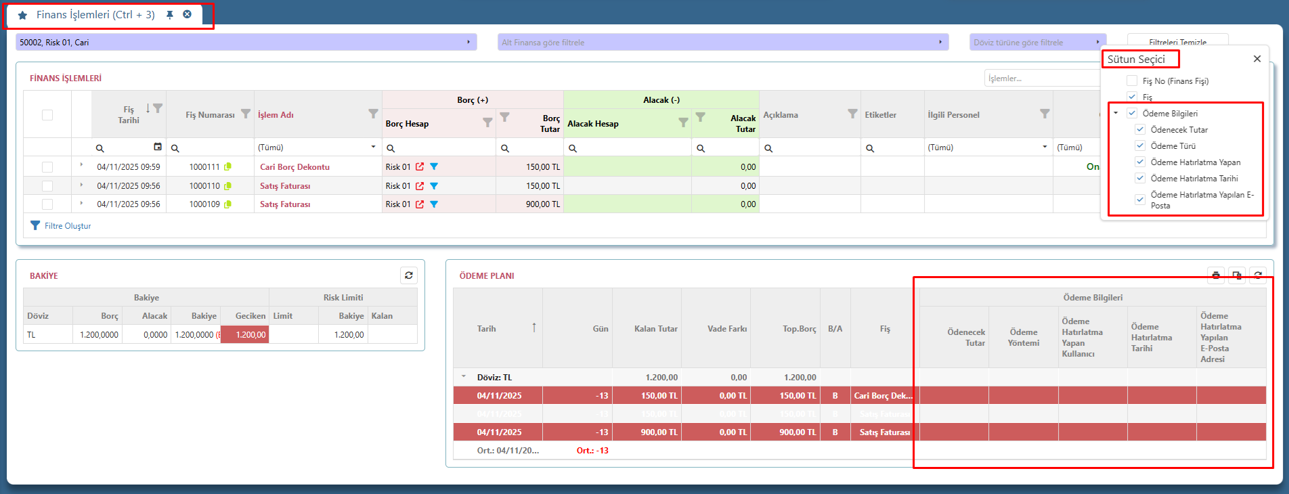The width and height of the screenshot is (1289, 494).
Task: Click the İşlemler search field
Action: point(1042,78)
